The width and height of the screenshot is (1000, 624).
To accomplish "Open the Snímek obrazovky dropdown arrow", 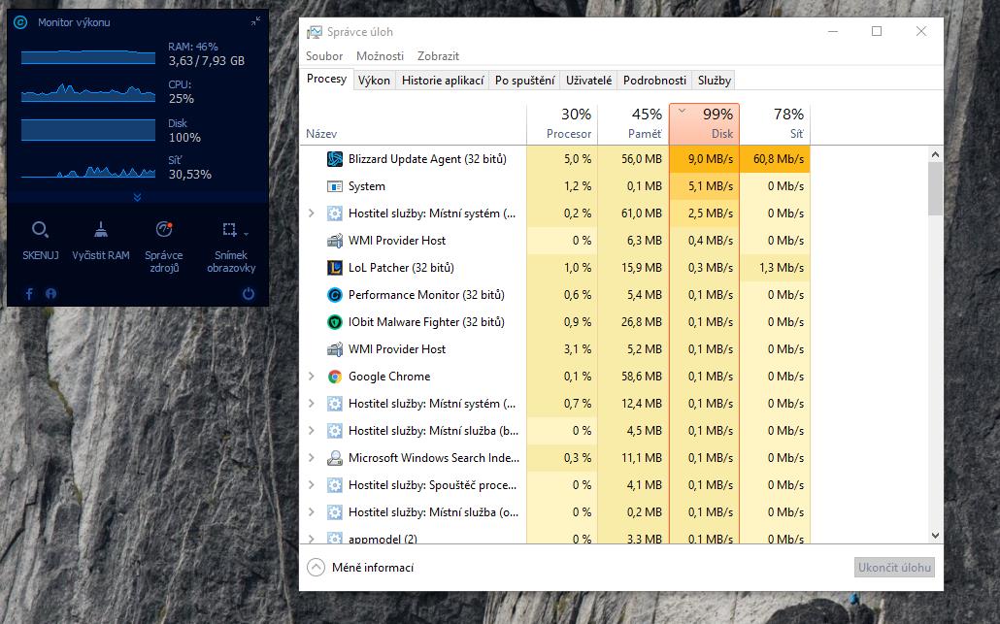I will pyautogui.click(x=247, y=234).
